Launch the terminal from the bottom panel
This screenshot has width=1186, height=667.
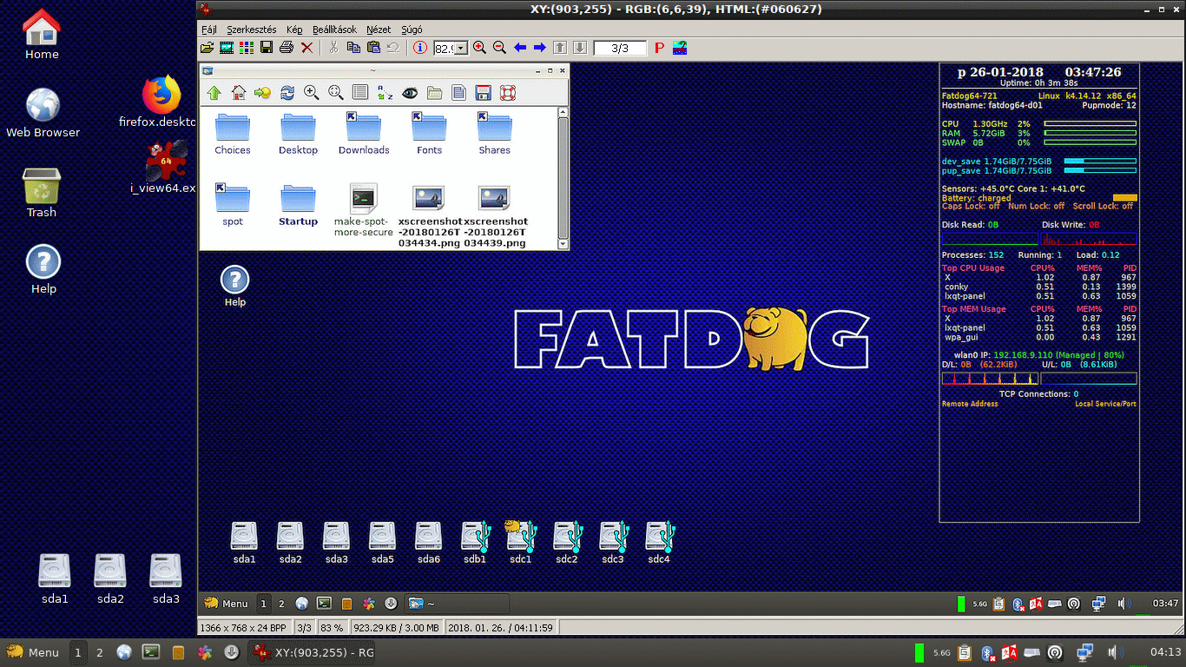click(x=151, y=652)
